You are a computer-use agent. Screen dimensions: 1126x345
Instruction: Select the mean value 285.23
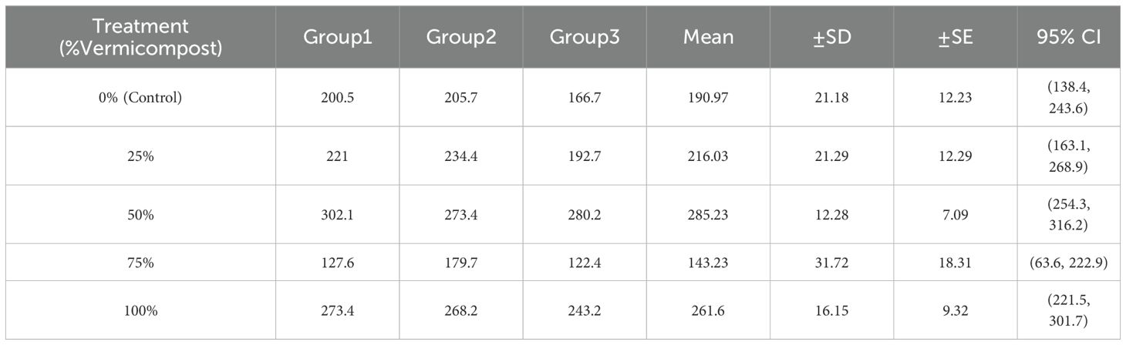click(x=708, y=215)
